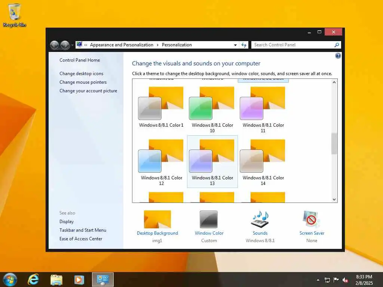Click the network tray icon
The height and width of the screenshot is (287, 383).
(327, 280)
